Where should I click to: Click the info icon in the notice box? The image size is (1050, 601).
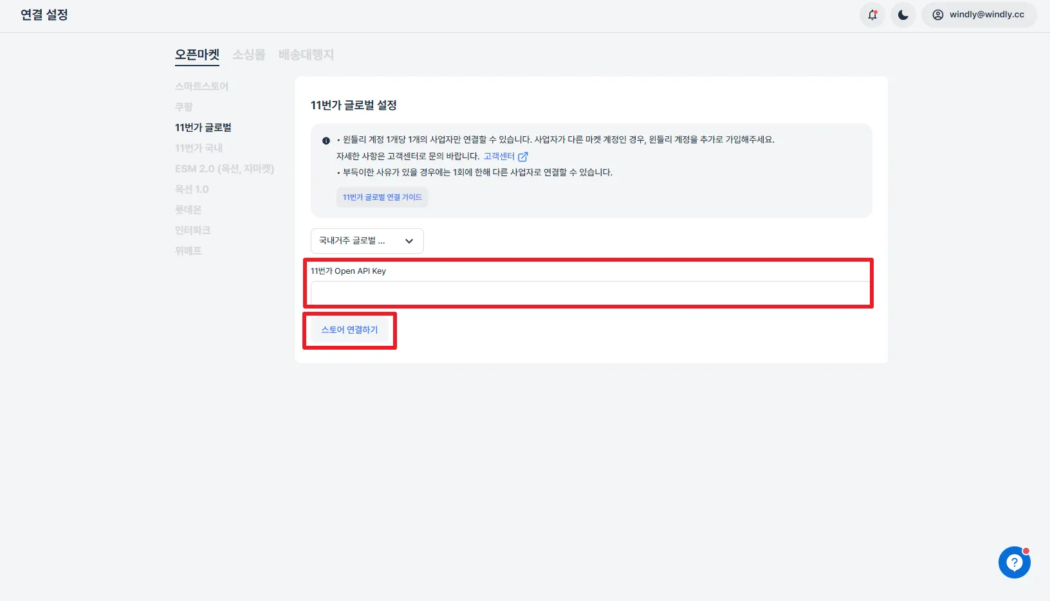point(326,141)
